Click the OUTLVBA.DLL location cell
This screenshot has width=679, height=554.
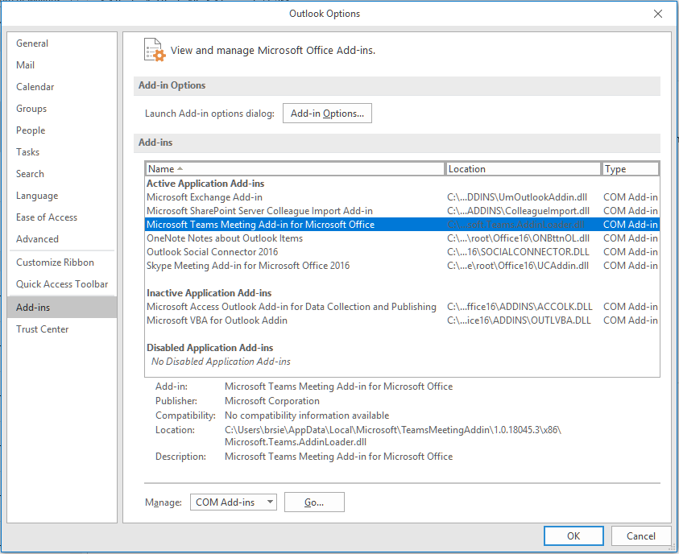(x=519, y=320)
